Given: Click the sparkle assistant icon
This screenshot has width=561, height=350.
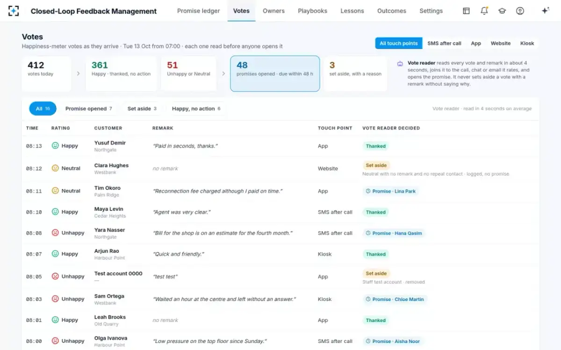Looking at the screenshot, I should (x=545, y=11).
